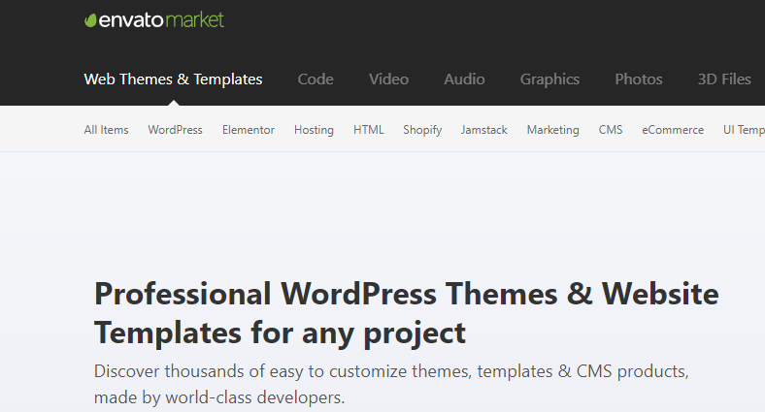
Task: Browse the All Items category
Action: point(107,130)
